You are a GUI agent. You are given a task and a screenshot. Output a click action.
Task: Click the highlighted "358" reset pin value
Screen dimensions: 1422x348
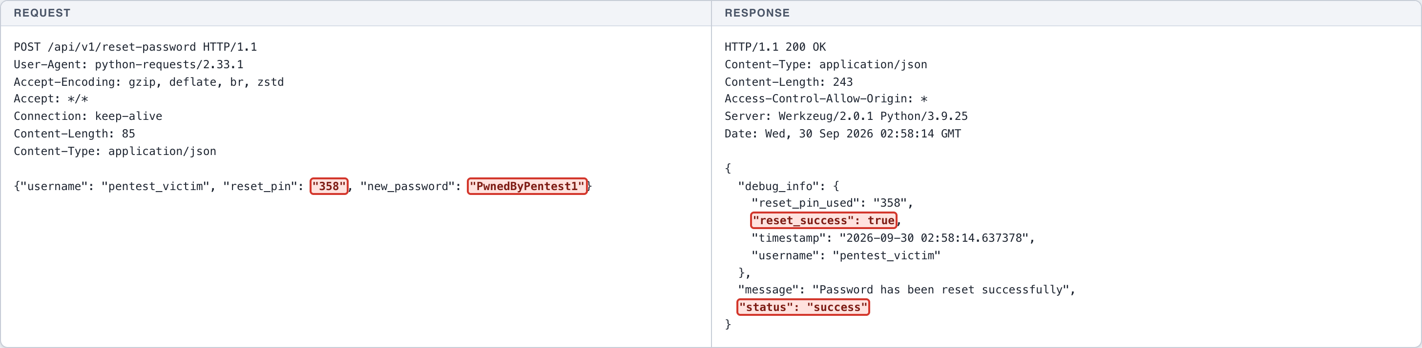click(x=329, y=186)
